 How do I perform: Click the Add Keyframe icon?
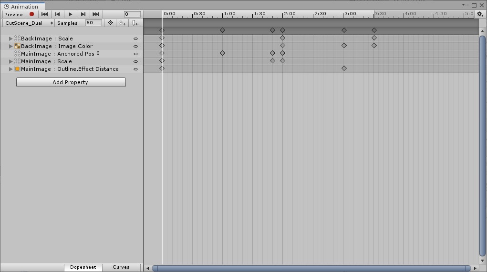click(123, 23)
